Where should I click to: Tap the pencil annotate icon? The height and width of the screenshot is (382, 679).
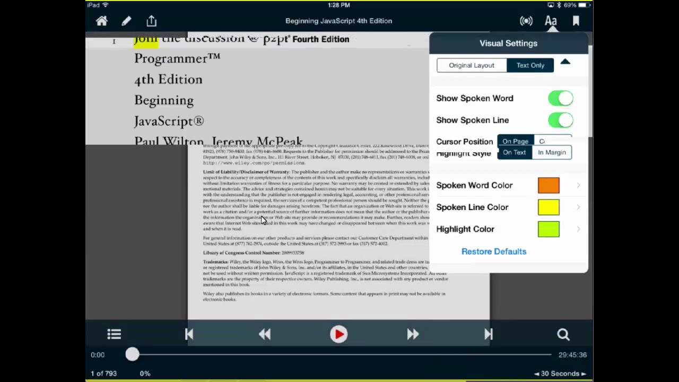126,21
